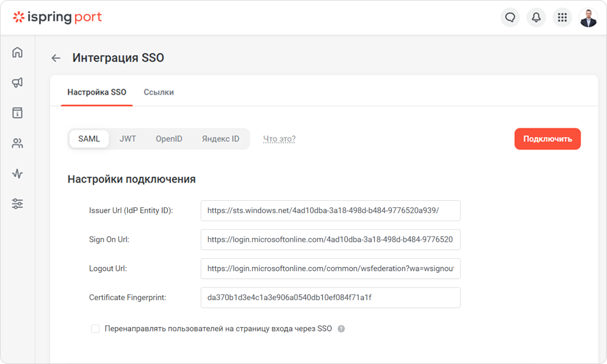Open the notifications bell
Screen dimensions: 607x364
536,17
